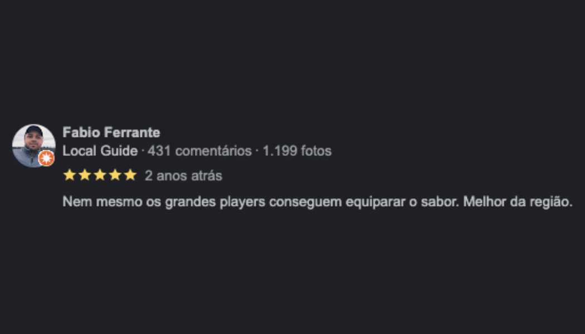Screen dimensions: 585x334
Task: Click the "2 anos atrás" timestamp
Action: tap(183, 176)
